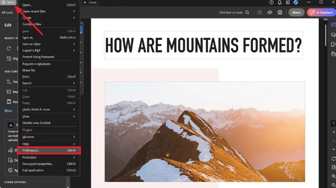This screenshot has width=336, height=188.
Task: Select the All tools tab
Action: click(x=7, y=12)
